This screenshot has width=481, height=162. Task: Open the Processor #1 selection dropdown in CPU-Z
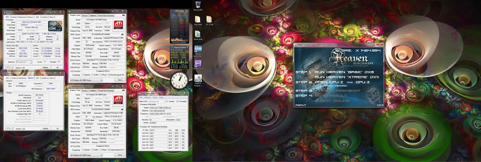(x=25, y=62)
